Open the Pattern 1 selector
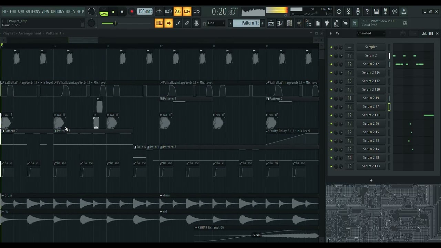441x248 pixels. click(x=247, y=23)
